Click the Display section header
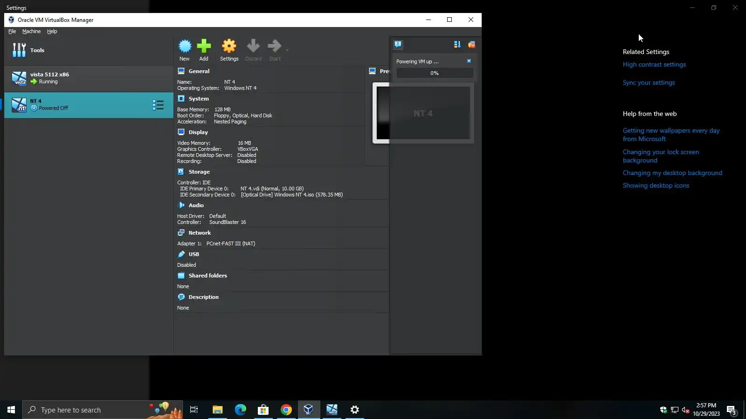This screenshot has width=746, height=419. 198,132
